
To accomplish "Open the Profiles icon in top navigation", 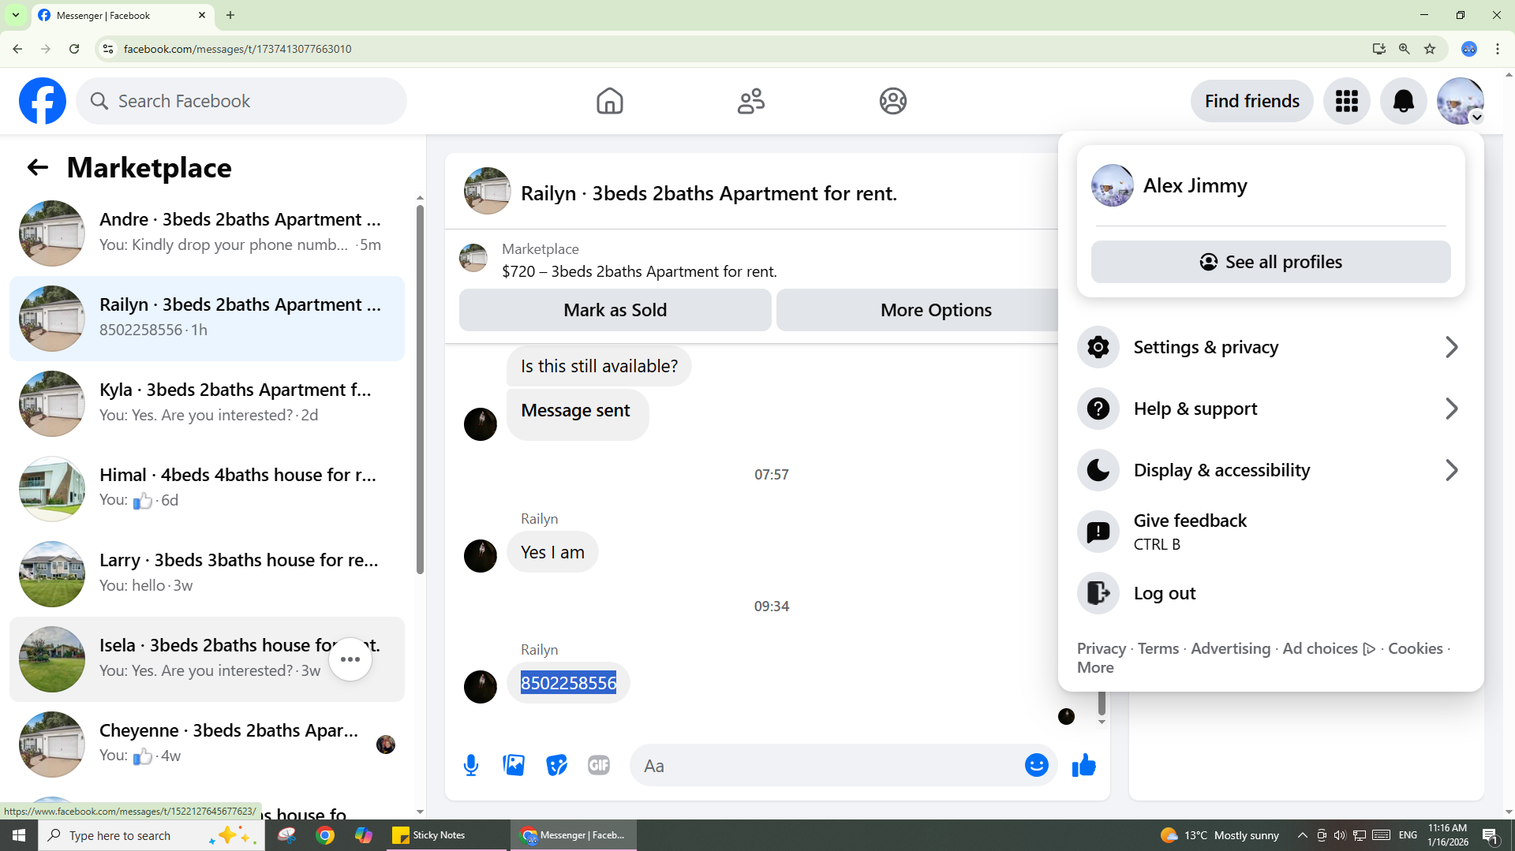I will [893, 101].
